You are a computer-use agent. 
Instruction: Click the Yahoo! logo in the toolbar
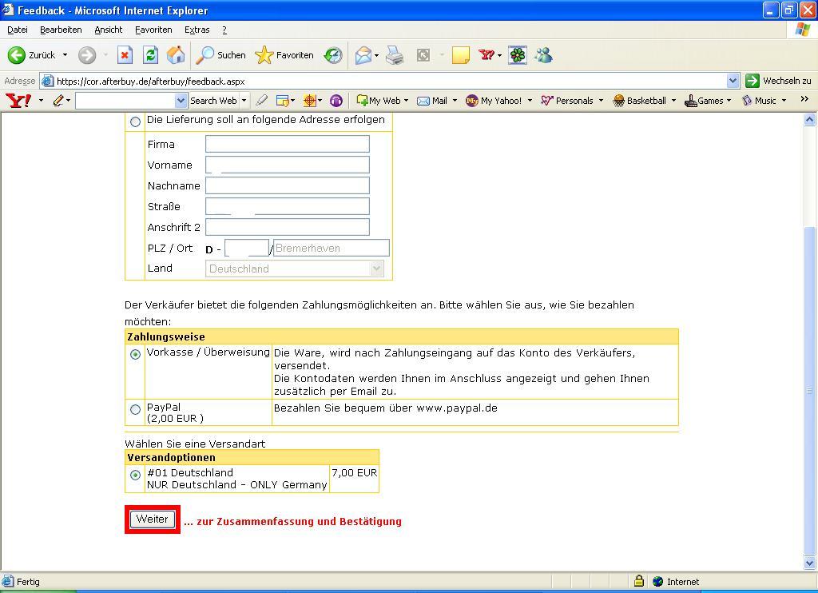coord(18,101)
